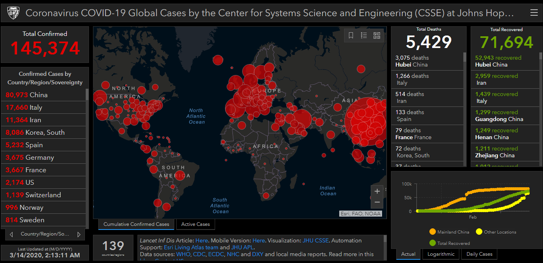Open the ECDC data source link
Screen dimensions: 543x263
(217, 254)
